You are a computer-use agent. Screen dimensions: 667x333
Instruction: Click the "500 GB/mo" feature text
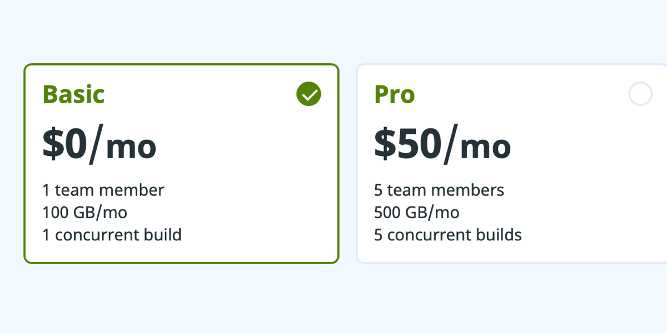[417, 213]
